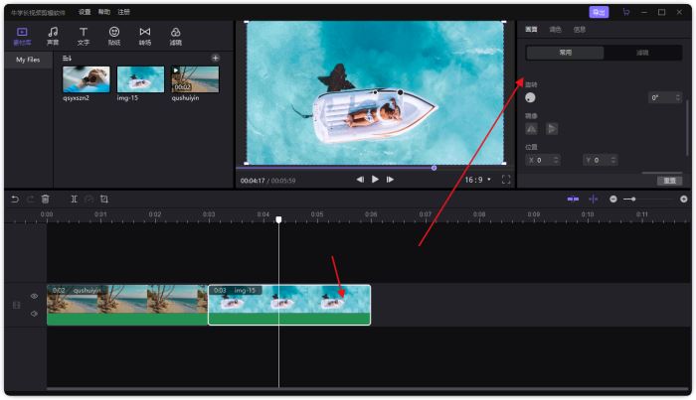Switch to the first properties tab
Screen dimensions: 696x400
531,29
